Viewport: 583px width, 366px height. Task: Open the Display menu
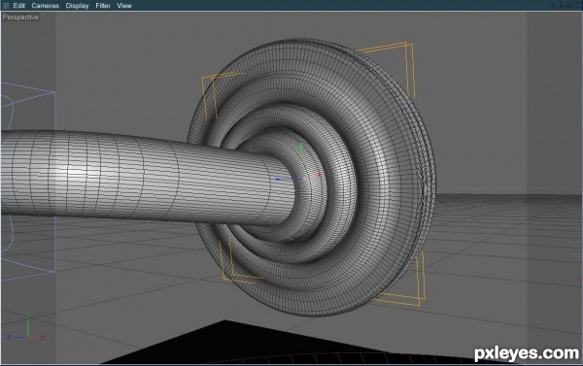click(x=77, y=6)
